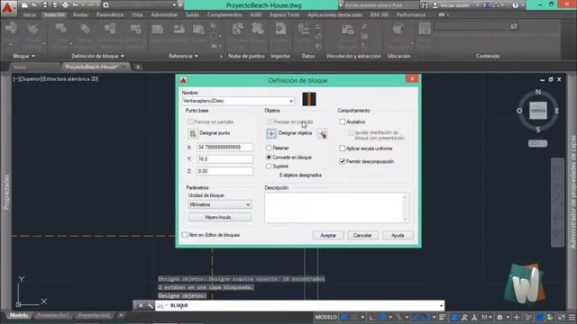The height and width of the screenshot is (324, 577).
Task: Click the N compass letter on ViewCube
Action: pos(538,92)
